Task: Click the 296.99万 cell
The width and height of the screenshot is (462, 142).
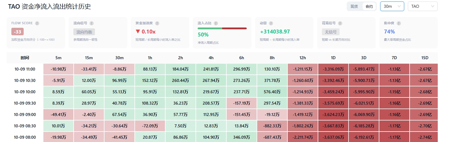Action: tap(242, 69)
